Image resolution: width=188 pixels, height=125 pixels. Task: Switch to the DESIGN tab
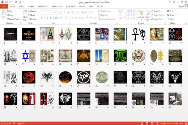point(31,7)
